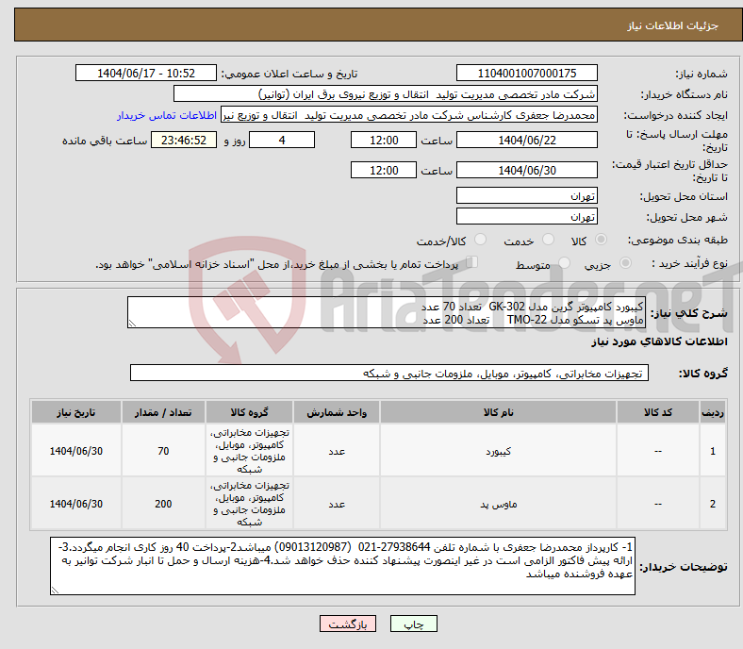Click the بازگشت back button
Viewport: 743px width, 649px height.
pyautogui.click(x=348, y=624)
